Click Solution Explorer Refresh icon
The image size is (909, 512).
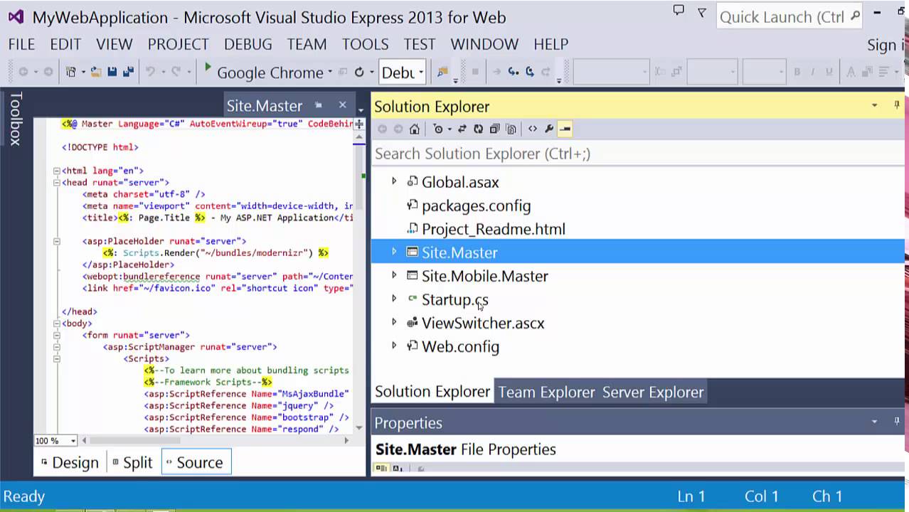[x=478, y=129]
